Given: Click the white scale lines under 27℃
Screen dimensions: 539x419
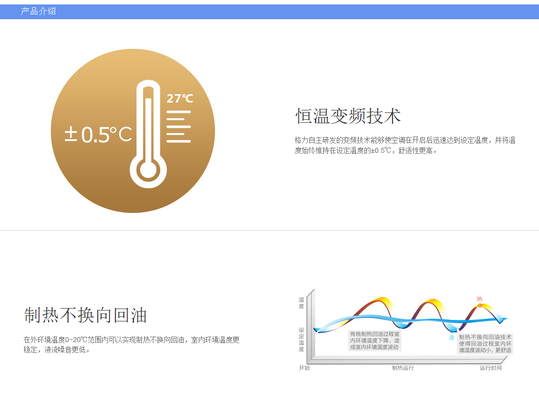Looking at the screenshot, I should [179, 127].
